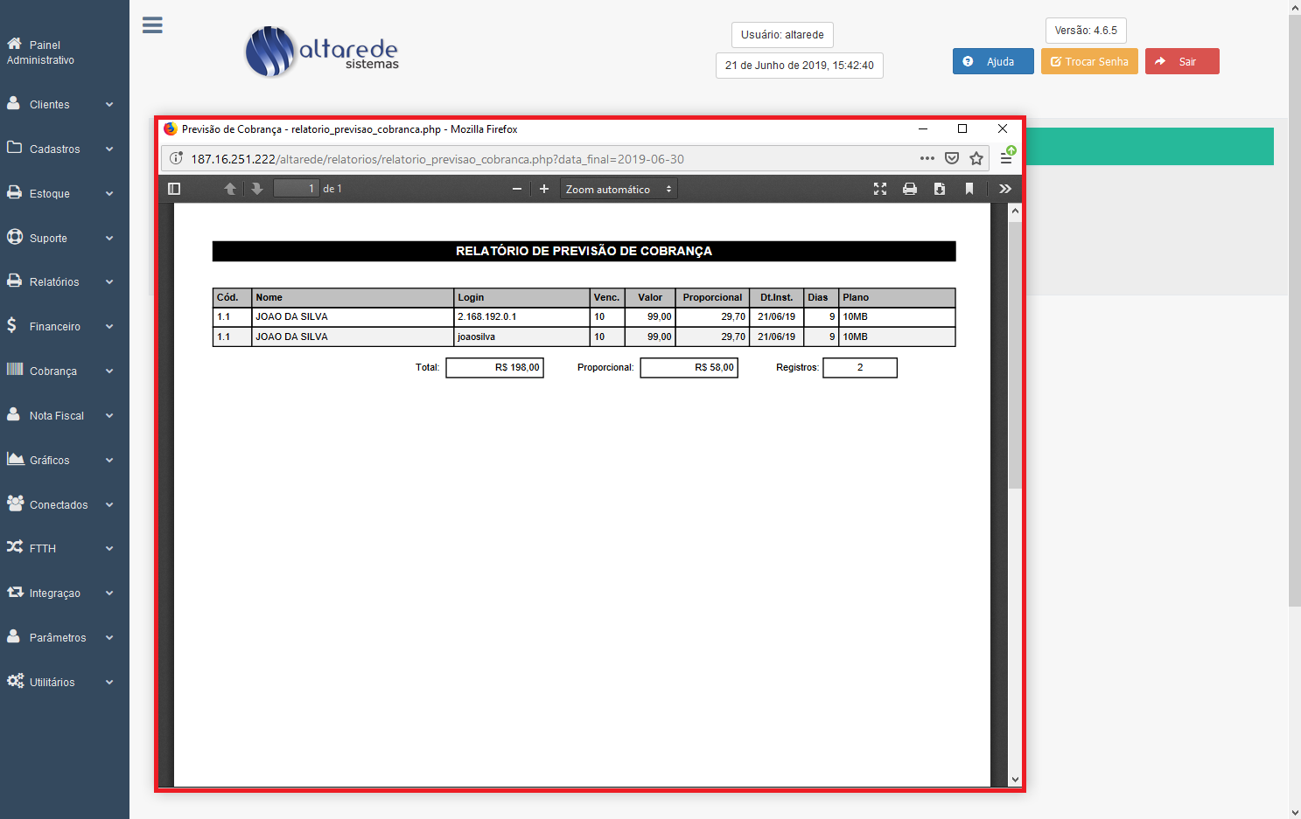Zoom out the PDF with minus
This screenshot has width=1301, height=819.
517,189
